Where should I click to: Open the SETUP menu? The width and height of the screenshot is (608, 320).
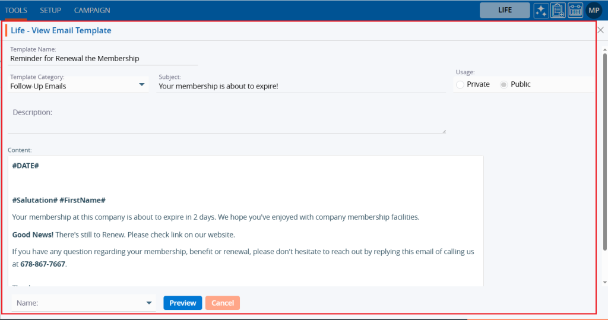click(x=50, y=10)
